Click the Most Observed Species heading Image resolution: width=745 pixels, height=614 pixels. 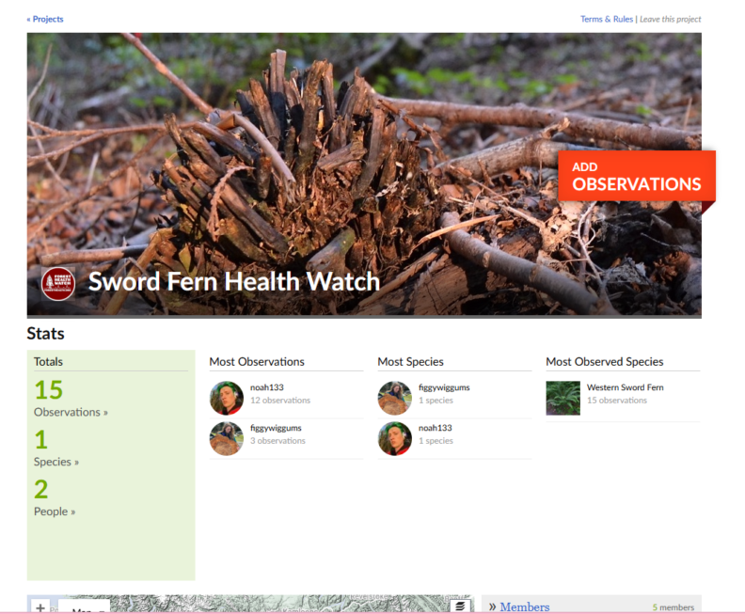[604, 362]
